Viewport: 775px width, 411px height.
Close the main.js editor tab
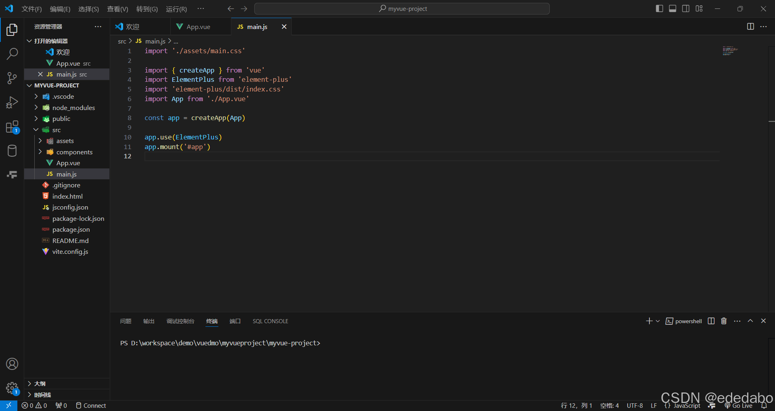(284, 27)
